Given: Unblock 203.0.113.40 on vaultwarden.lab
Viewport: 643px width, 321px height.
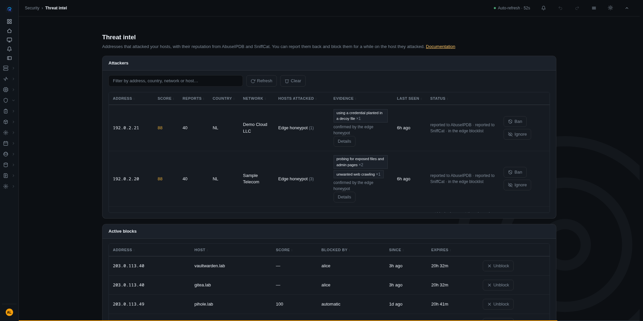Looking at the screenshot, I should pos(498,266).
